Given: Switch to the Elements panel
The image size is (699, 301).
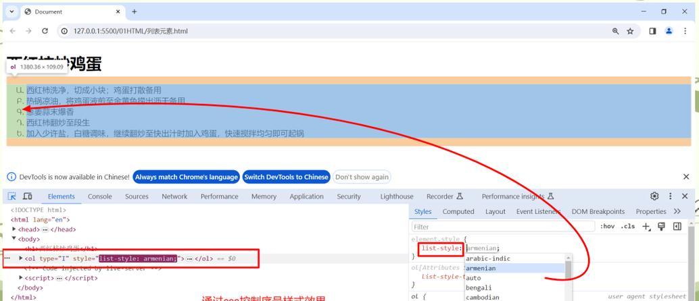Looking at the screenshot, I should pyautogui.click(x=61, y=196).
